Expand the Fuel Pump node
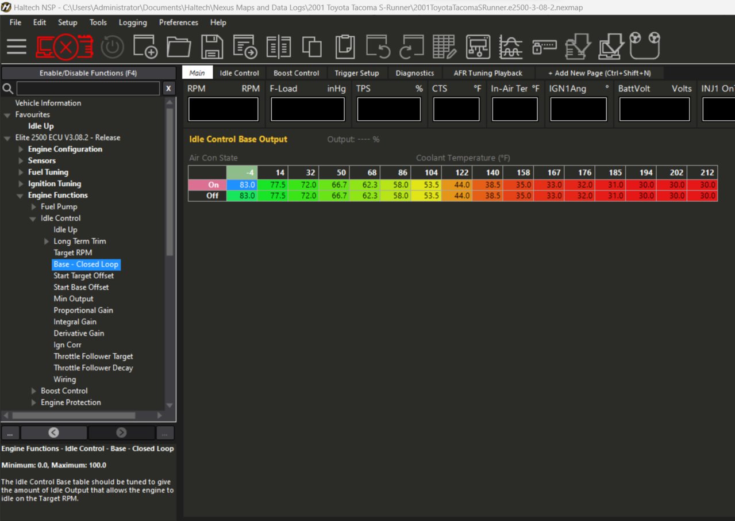Viewport: 735px width, 521px height. pyautogui.click(x=34, y=207)
